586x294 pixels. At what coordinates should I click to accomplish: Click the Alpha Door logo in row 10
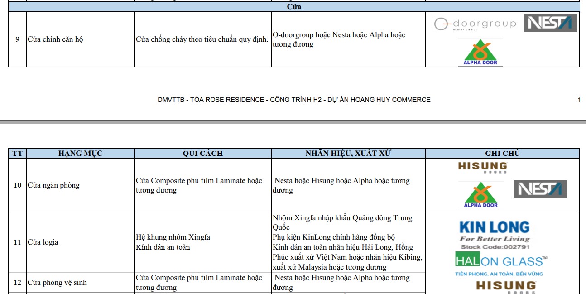pos(480,195)
